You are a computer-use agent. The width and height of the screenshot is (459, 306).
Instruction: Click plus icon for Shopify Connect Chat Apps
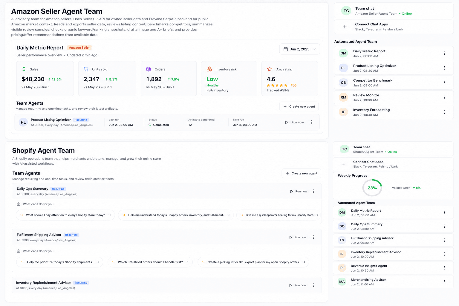(343, 164)
